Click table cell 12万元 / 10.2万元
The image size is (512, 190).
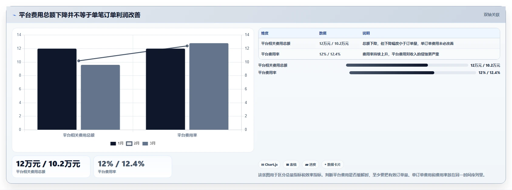pyautogui.click(x=334, y=44)
